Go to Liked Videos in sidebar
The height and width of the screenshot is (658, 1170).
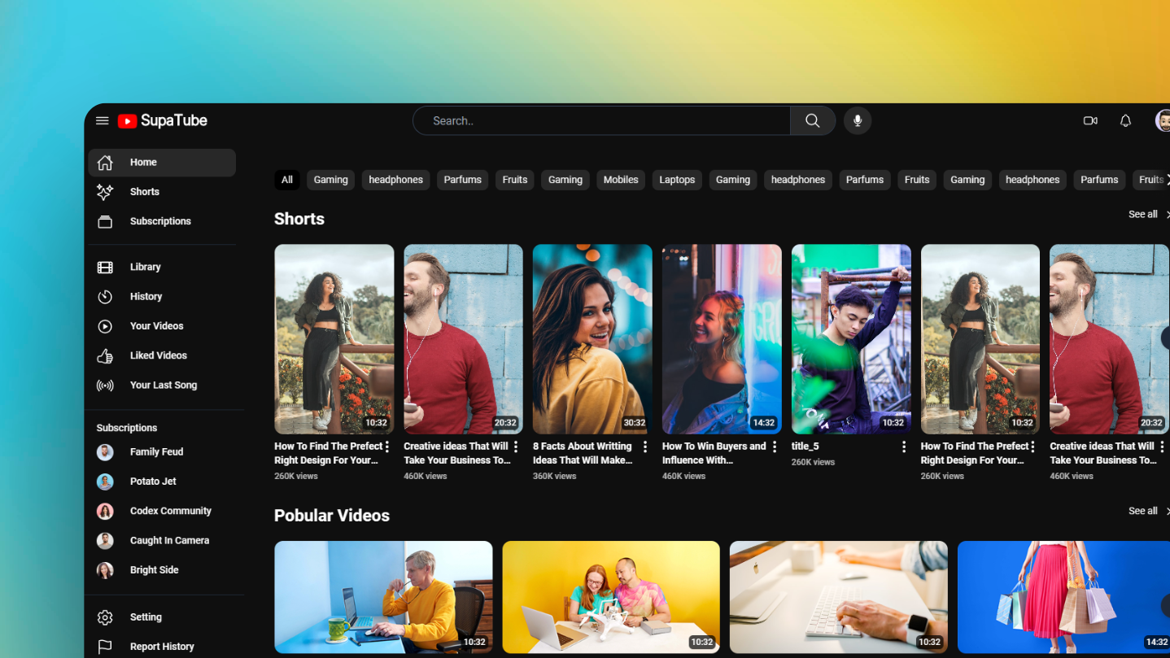(158, 355)
